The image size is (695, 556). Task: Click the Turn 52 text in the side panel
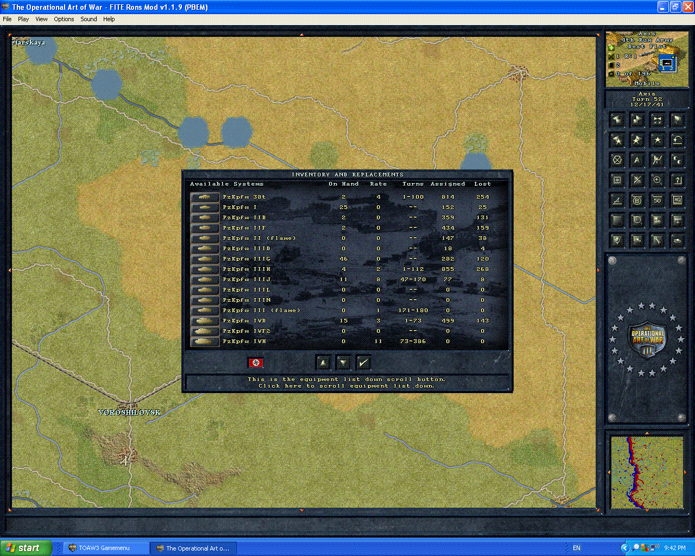(647, 99)
